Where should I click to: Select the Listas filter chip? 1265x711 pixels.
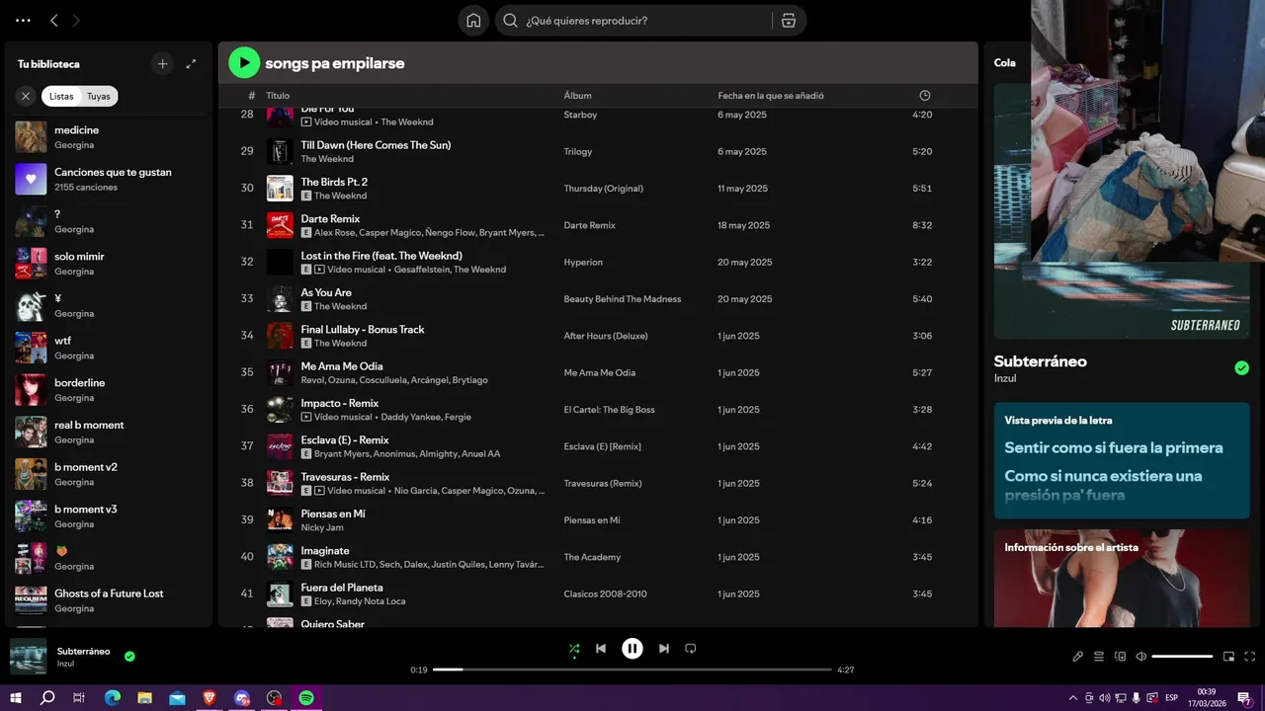click(61, 96)
